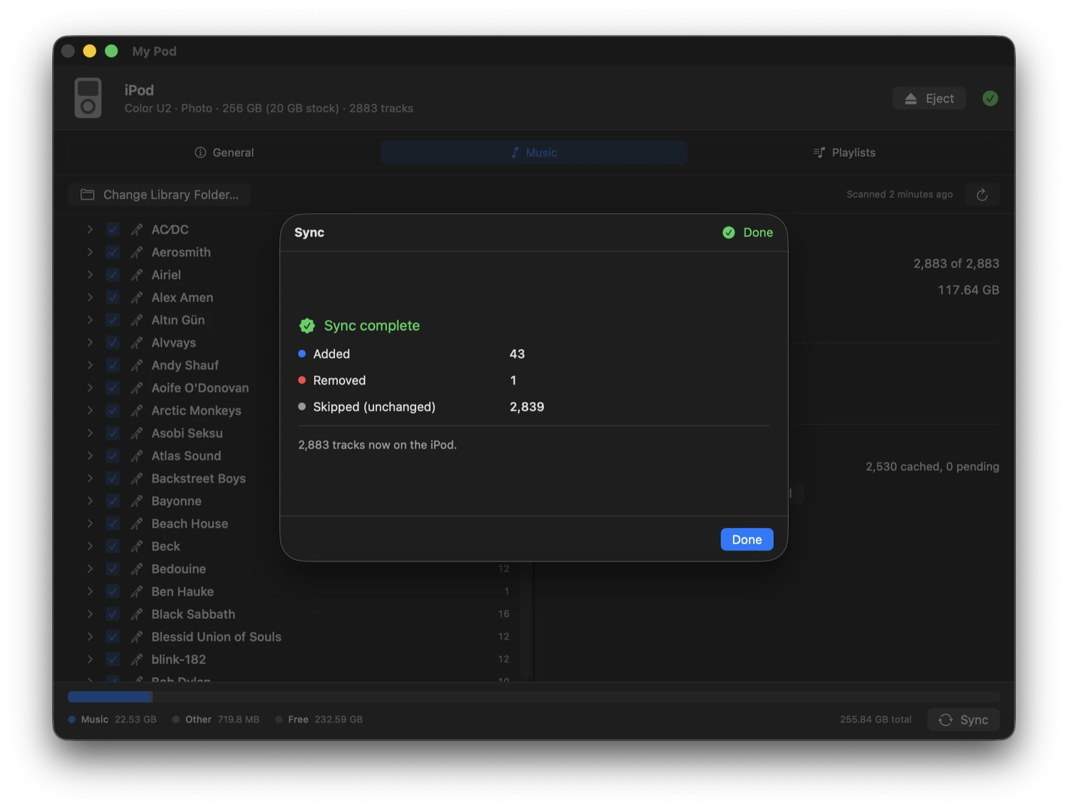Expand the Alex Amen artist row
This screenshot has height=810, width=1068.
(90, 297)
